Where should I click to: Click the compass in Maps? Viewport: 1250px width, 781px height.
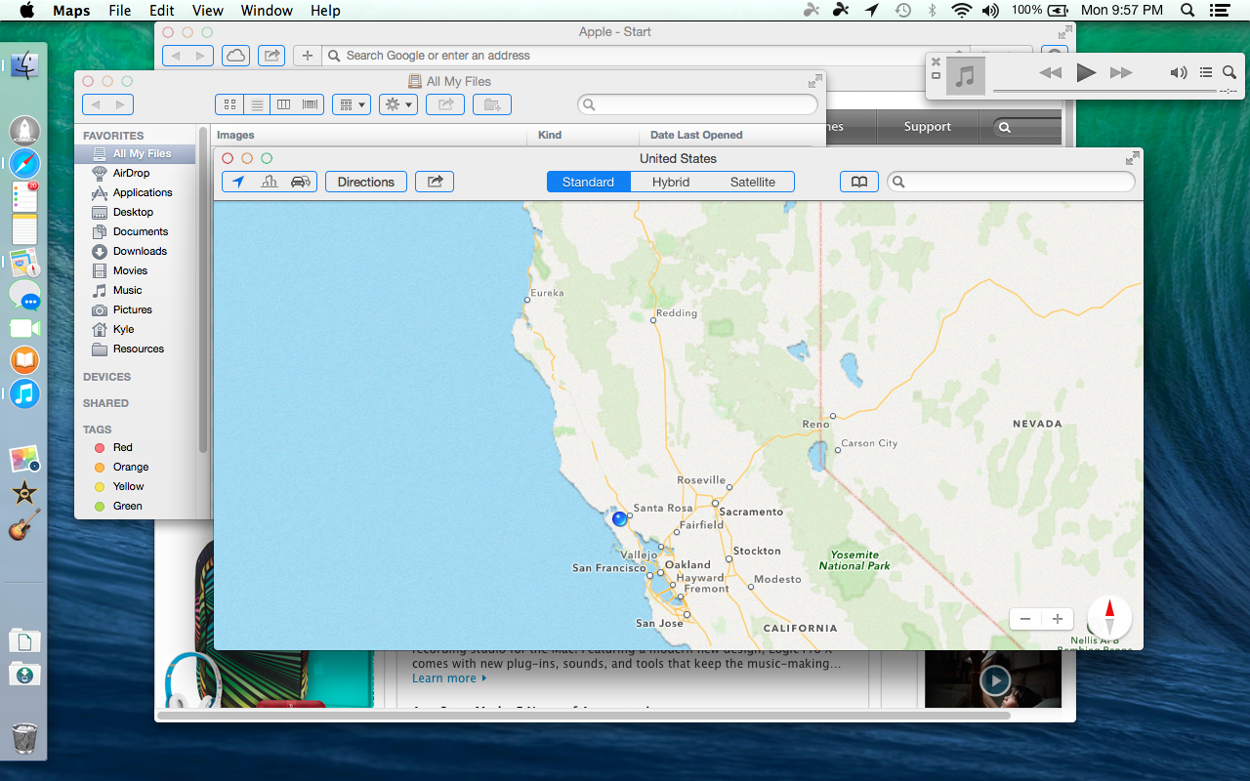[x=1109, y=618]
